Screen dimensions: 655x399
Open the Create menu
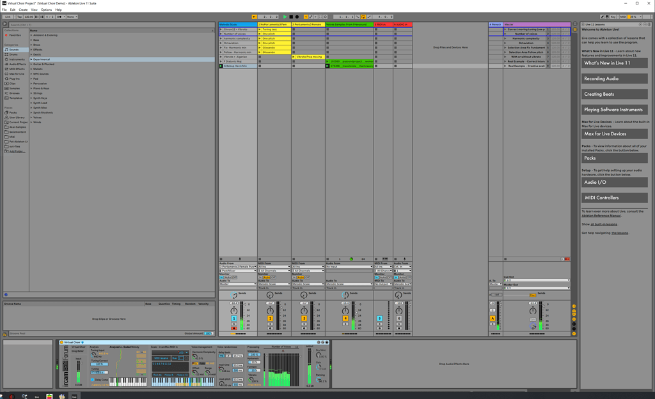pos(24,10)
